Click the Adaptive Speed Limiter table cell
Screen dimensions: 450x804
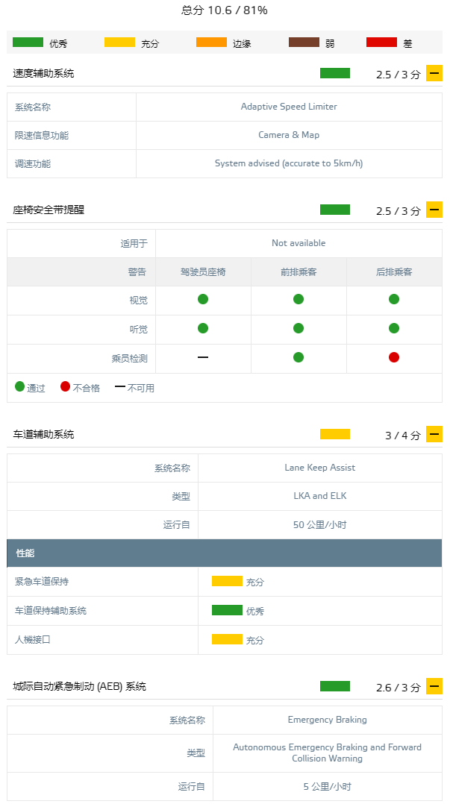tap(289, 107)
